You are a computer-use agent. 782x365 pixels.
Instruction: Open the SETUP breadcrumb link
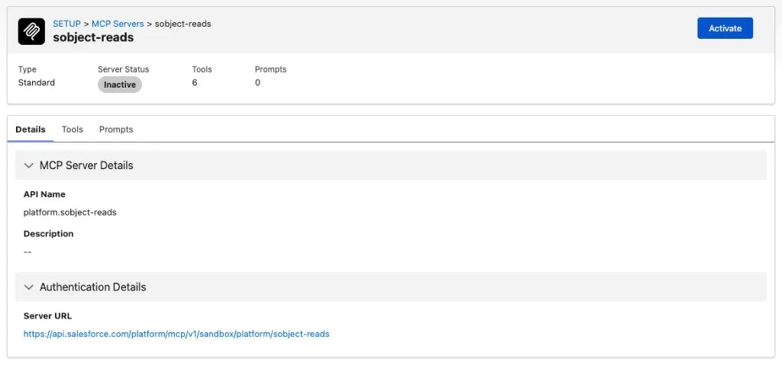[67, 24]
